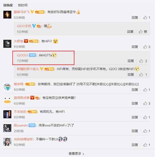Like 蓝绿那点事's stereo speaker question
Image resolution: width=155 pixels, height=157 pixels.
(147, 103)
